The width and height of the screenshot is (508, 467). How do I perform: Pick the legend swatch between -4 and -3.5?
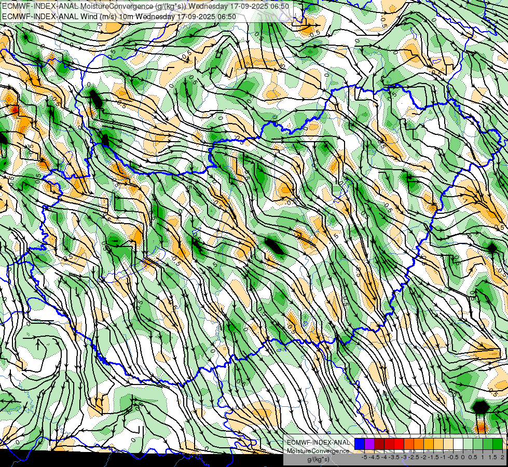[x=389, y=444]
